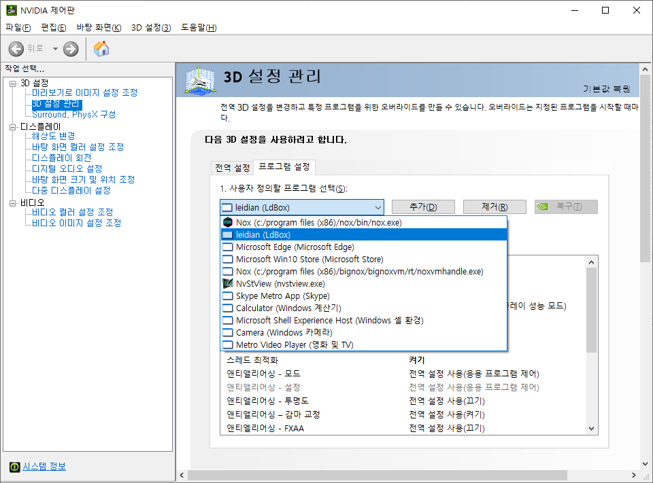This screenshot has height=483, width=653.
Task: Choose Microsoft Win10 Store from program list
Action: coord(363,260)
